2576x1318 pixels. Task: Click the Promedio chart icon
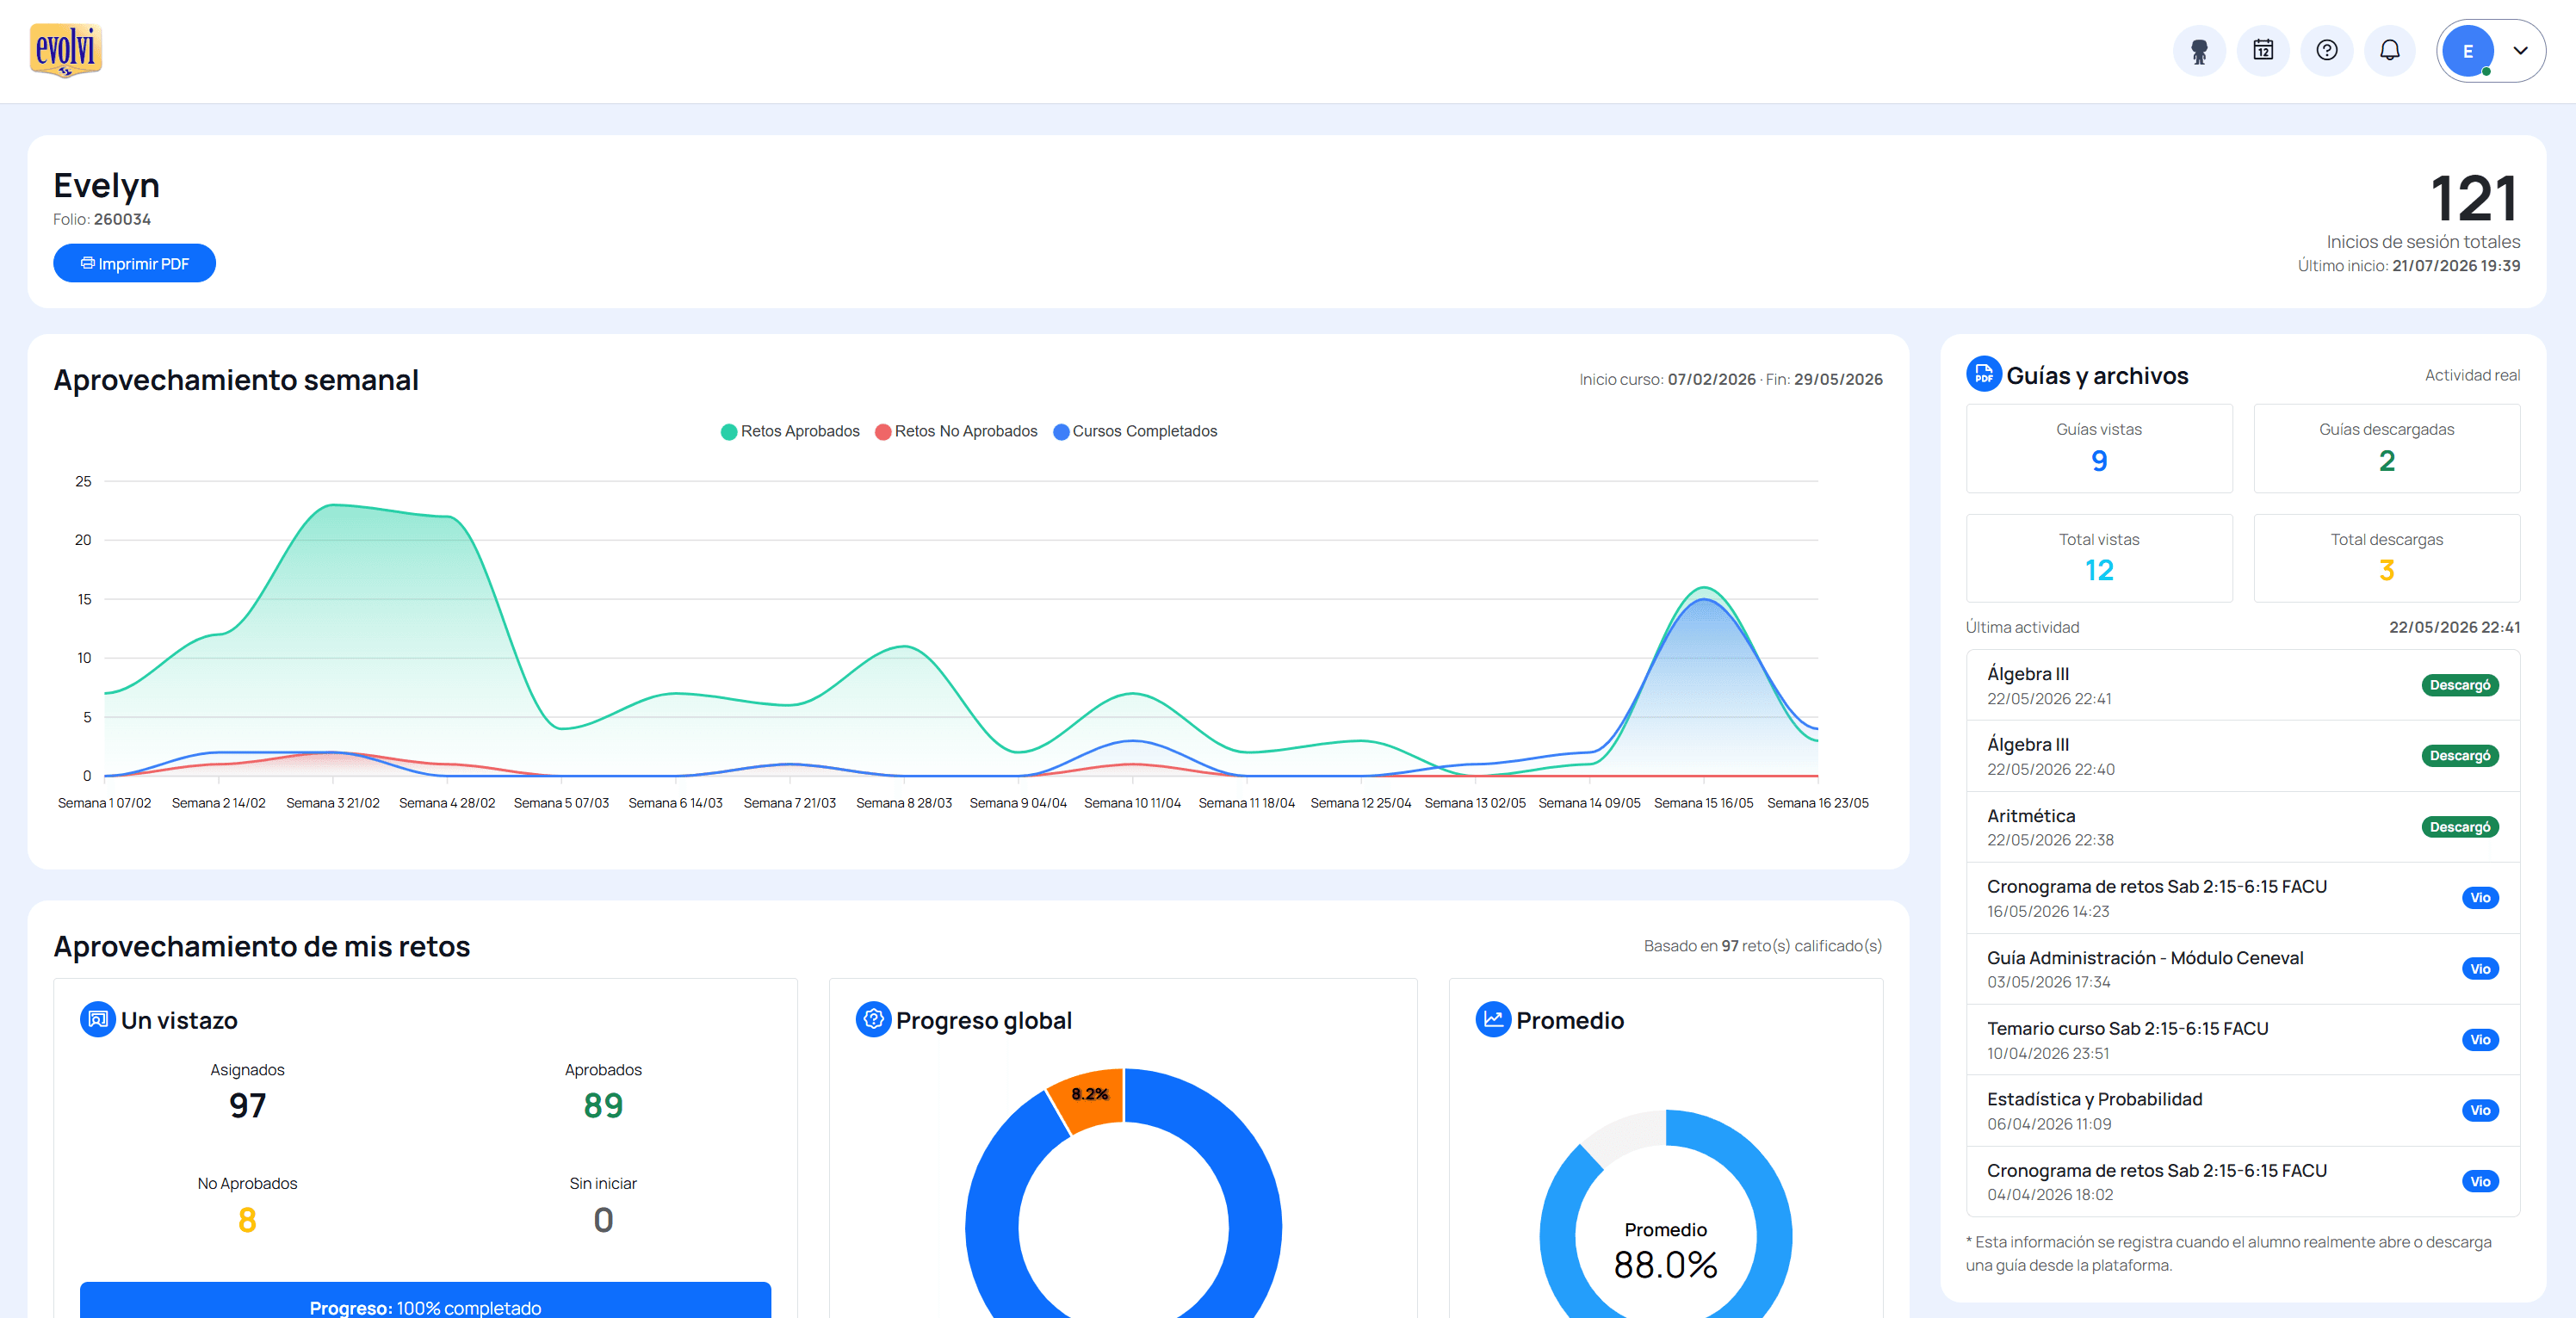1493,1020
